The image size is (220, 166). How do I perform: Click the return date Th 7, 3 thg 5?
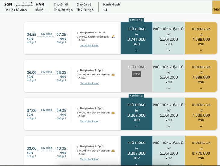click(x=85, y=10)
